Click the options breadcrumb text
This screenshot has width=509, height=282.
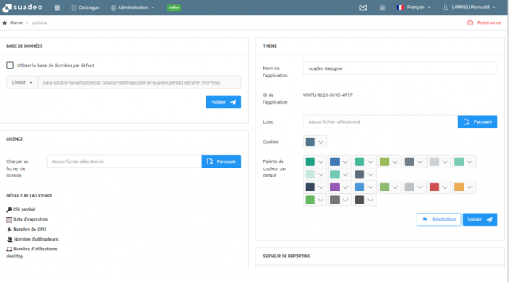tap(39, 22)
